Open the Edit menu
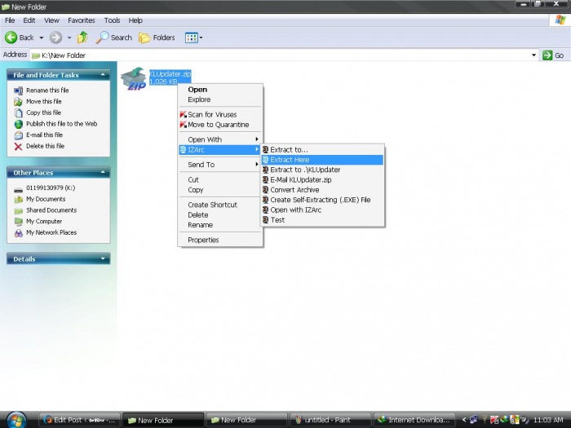 pyautogui.click(x=29, y=20)
